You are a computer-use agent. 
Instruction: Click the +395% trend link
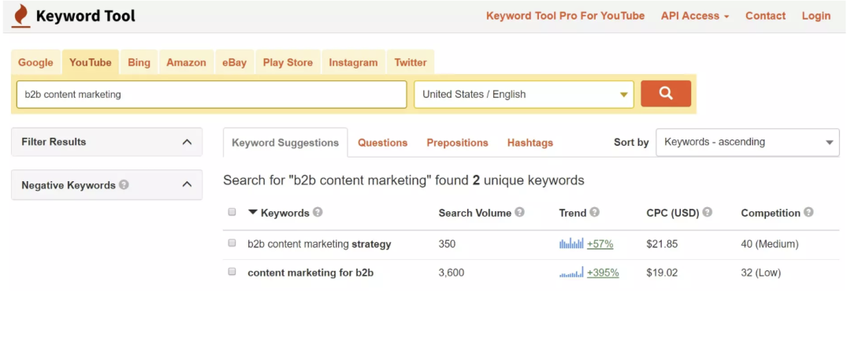click(603, 273)
